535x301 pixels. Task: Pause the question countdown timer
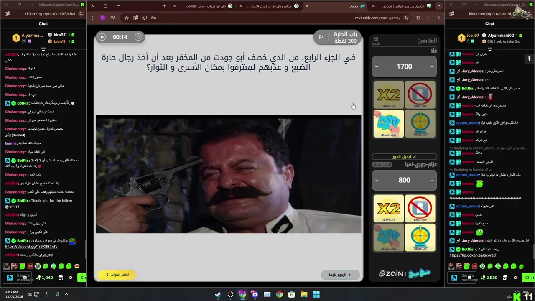pos(102,37)
